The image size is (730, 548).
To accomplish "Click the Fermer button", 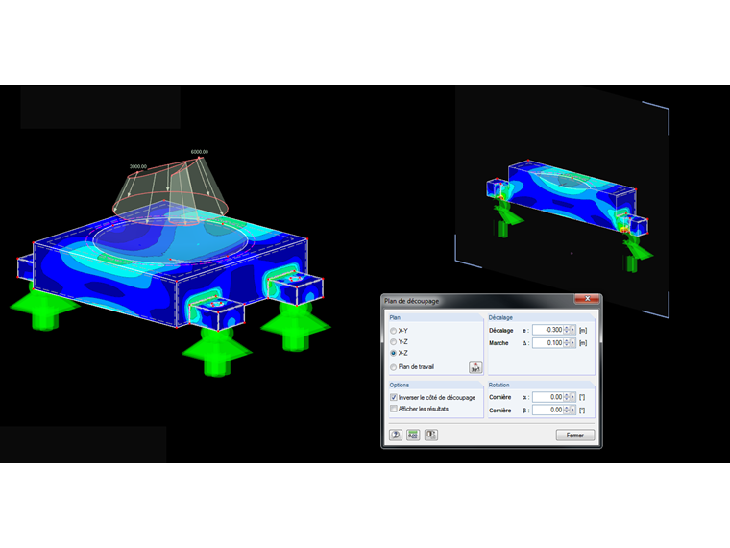I will pos(575,435).
